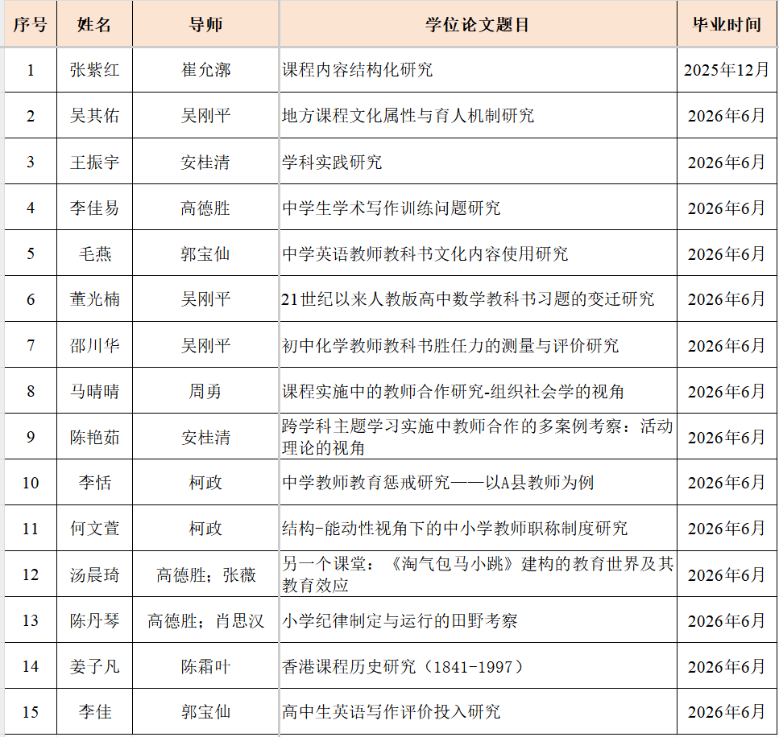This screenshot has width=779, height=737.
Task: Click the advisor cell 崔允漷
Action: pos(205,69)
